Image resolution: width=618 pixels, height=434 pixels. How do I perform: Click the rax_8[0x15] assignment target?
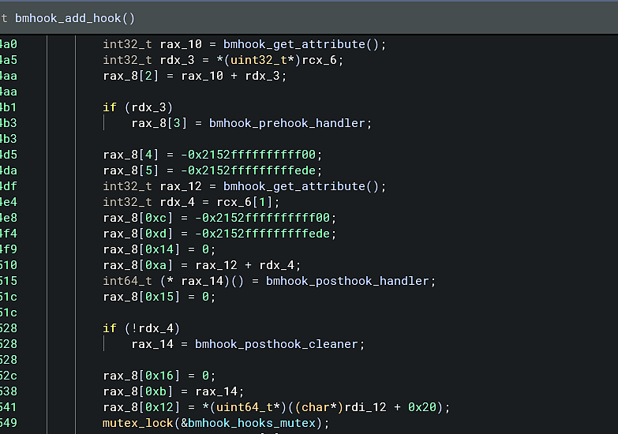coord(141,297)
